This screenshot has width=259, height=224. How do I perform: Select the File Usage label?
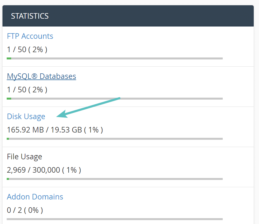(x=24, y=156)
